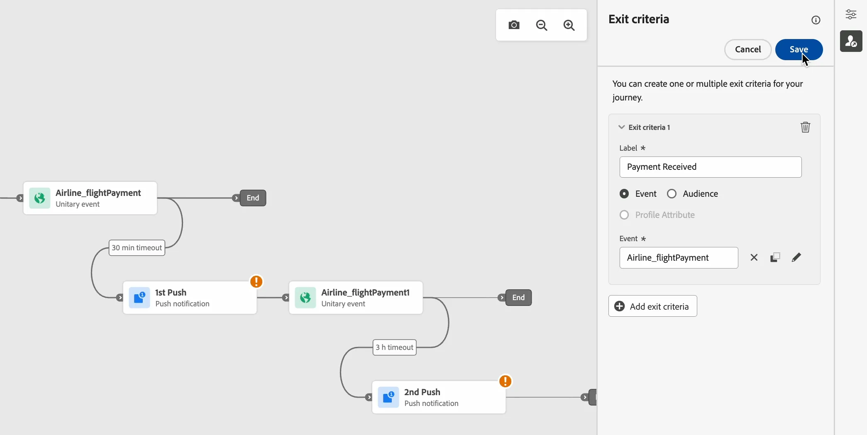Duplicate the selected event with the copy icon
The height and width of the screenshot is (435, 867).
point(775,257)
